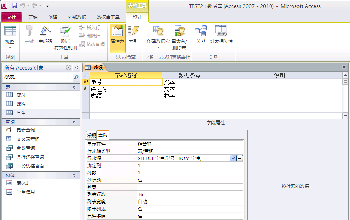Expand the 视图 dropdown arrow
Image resolution: width=350 pixels, height=220 pixels.
coord(10,48)
